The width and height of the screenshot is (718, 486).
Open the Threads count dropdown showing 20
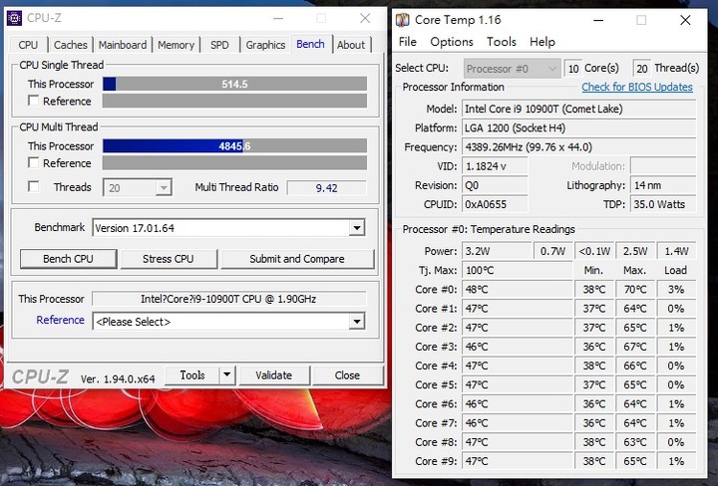tap(138, 187)
